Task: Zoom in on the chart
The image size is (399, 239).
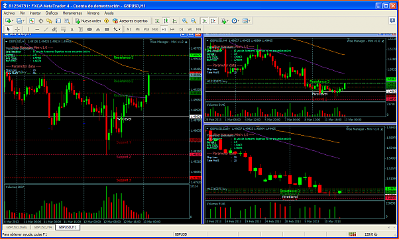Action: point(185,21)
